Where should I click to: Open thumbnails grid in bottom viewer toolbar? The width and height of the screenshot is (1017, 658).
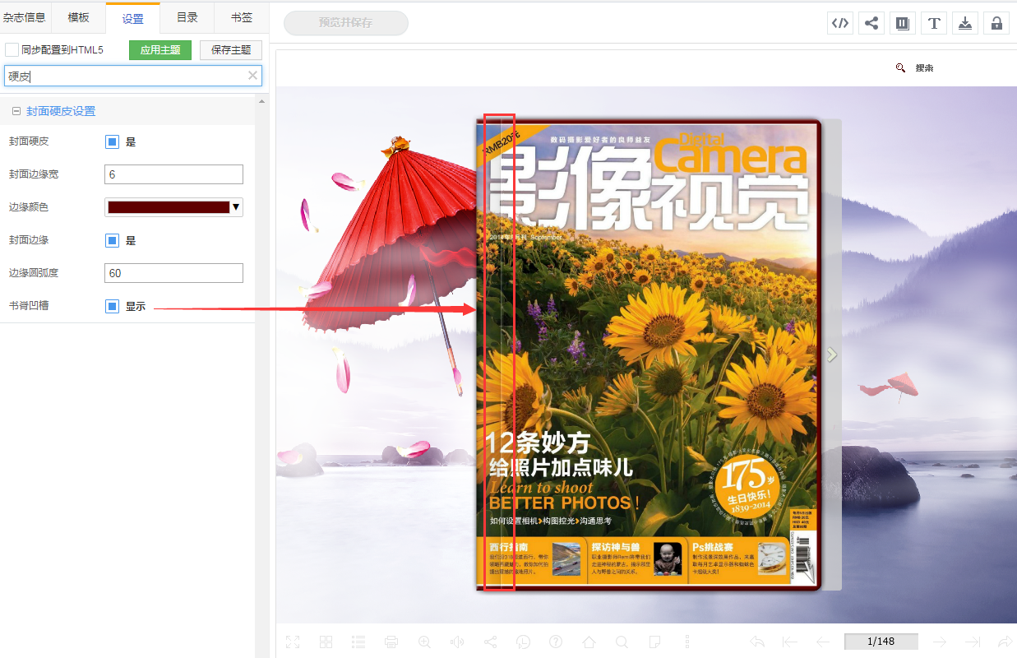326,642
